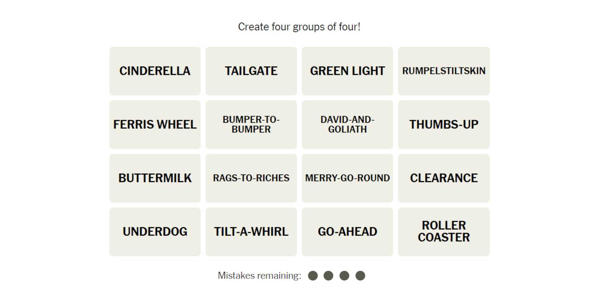The width and height of the screenshot is (599, 299).
Task: Click the 'Create four groups of four!' heading
Action: coord(299,27)
